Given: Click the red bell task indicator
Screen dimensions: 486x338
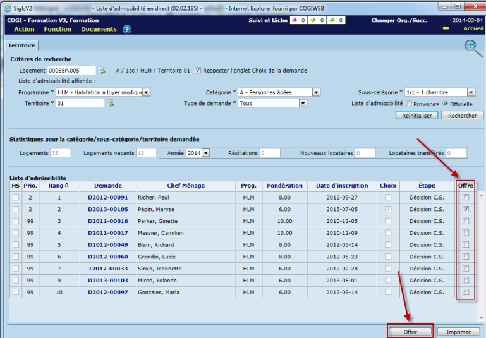Looking at the screenshot, I should 293,20.
